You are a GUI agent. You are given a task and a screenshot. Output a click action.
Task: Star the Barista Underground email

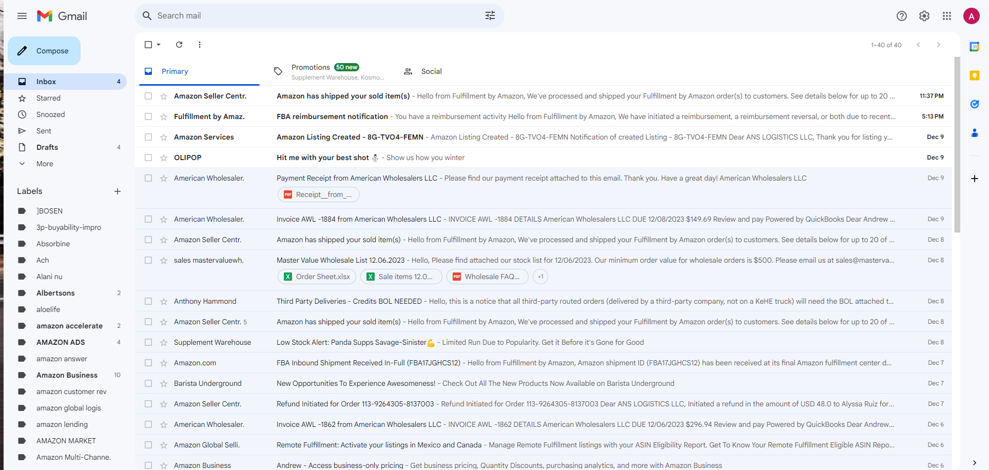click(x=164, y=383)
